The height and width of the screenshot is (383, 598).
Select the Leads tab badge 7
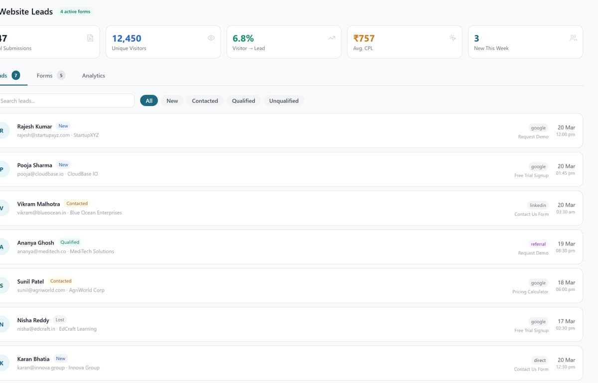(16, 75)
